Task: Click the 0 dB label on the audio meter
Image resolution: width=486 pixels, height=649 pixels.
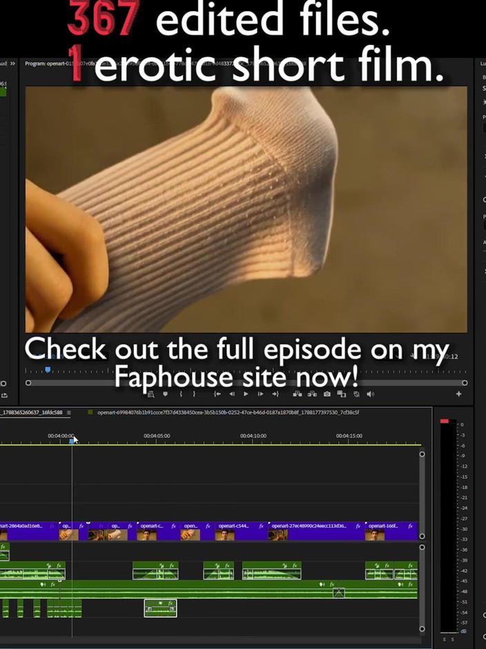Action: 463,425
